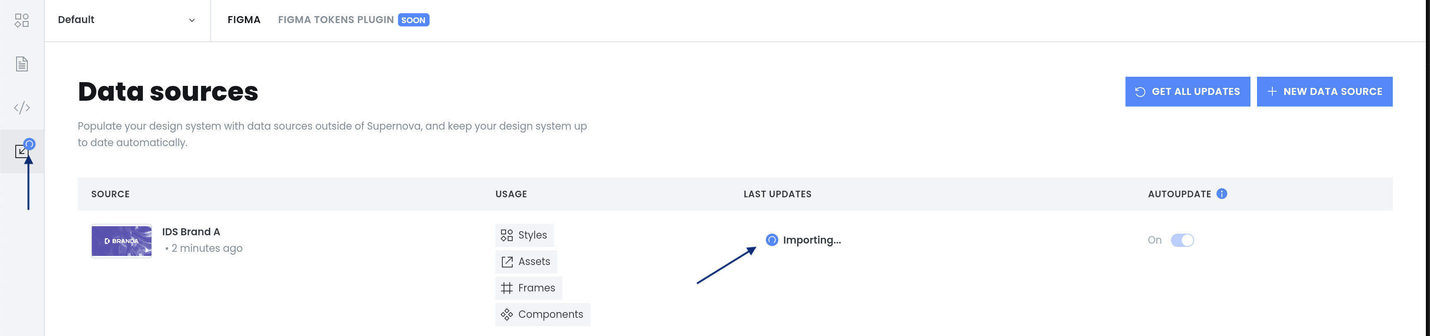1430x336 pixels.
Task: Open the IDS Brand A thumbnail
Action: (x=122, y=241)
